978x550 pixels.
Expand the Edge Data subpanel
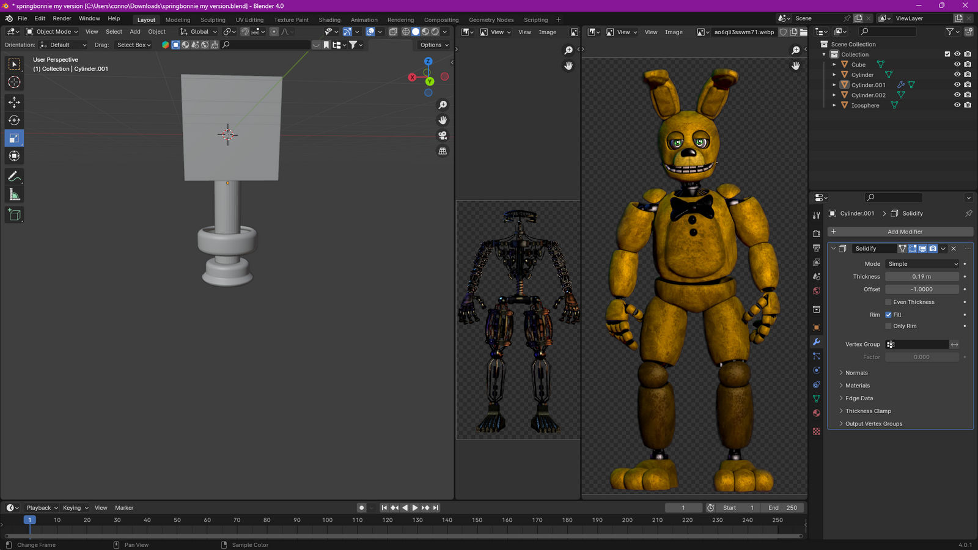(859, 398)
